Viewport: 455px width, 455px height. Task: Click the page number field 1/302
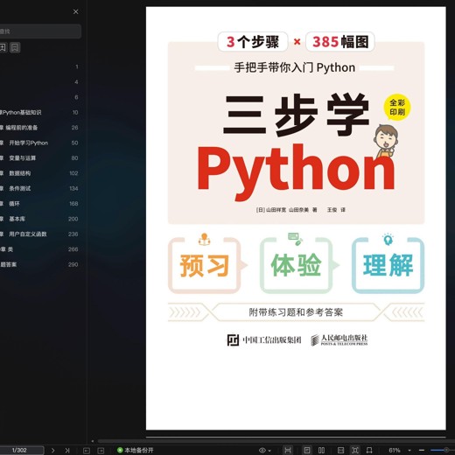coord(21,450)
